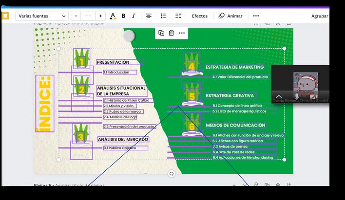This screenshot has width=345, height=200.
Task: Select 4.1 Valor Diferencial del producto text
Action: [240, 77]
